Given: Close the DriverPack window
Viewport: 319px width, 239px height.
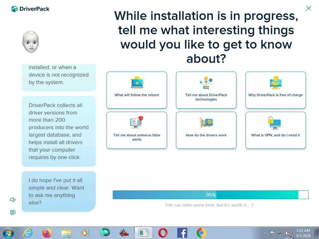Looking at the screenshot, I should click(x=308, y=8).
